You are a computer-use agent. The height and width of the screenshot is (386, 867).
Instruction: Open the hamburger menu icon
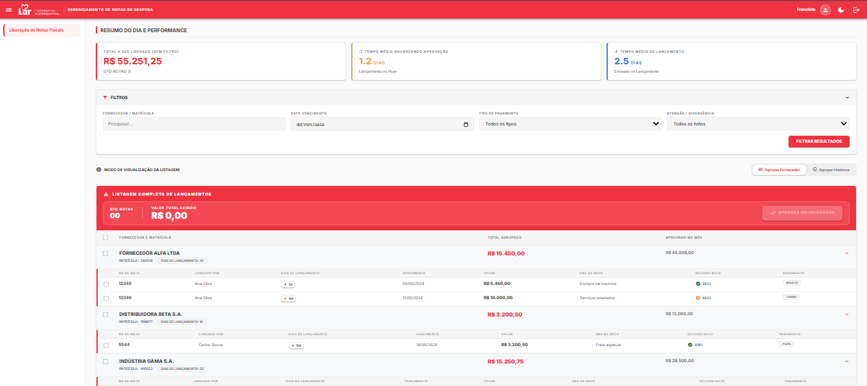(x=8, y=10)
